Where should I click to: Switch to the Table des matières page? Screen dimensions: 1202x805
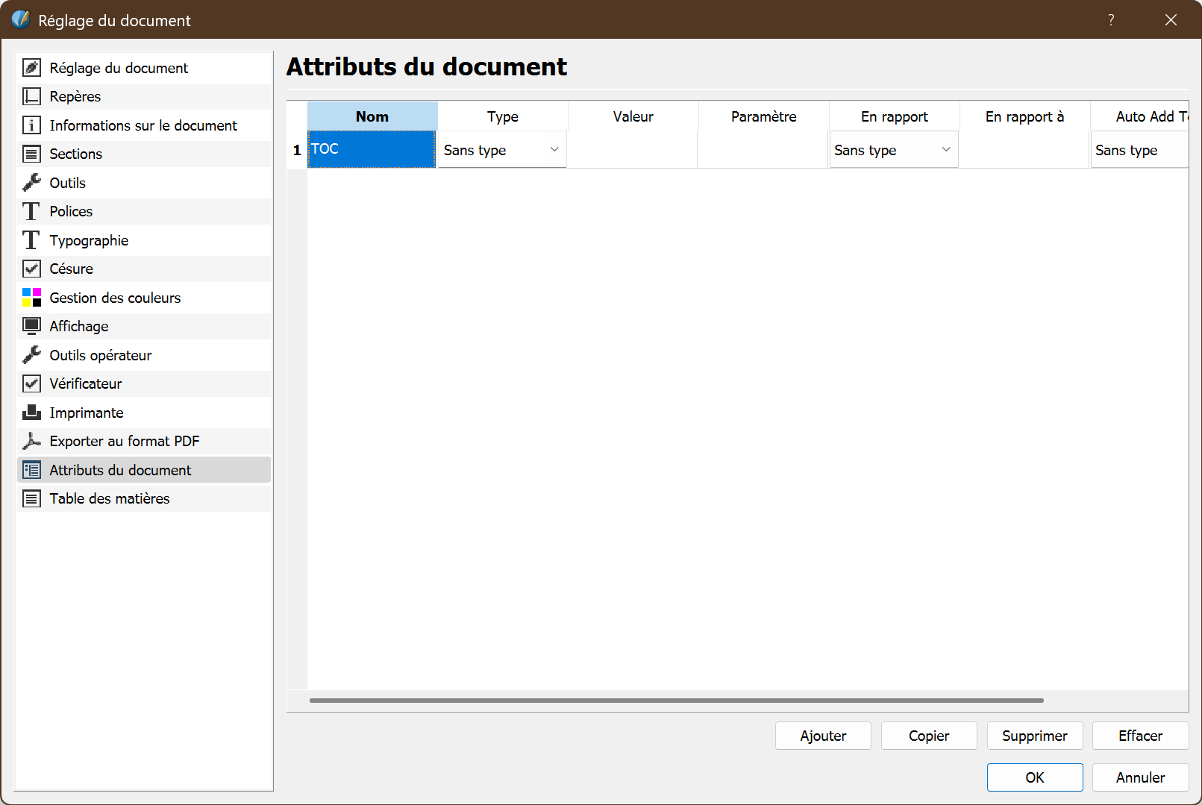pyautogui.click(x=109, y=498)
